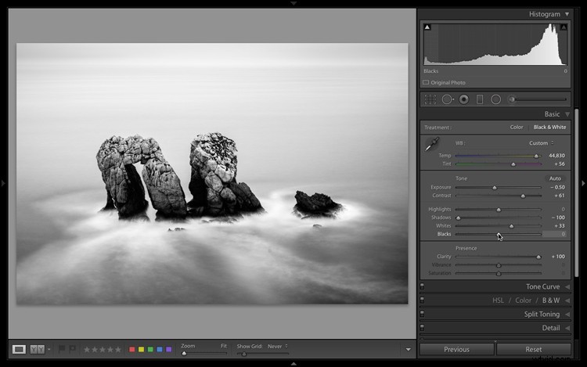This screenshot has width=587, height=367.
Task: Click the Shadows slider handle
Action: click(458, 218)
